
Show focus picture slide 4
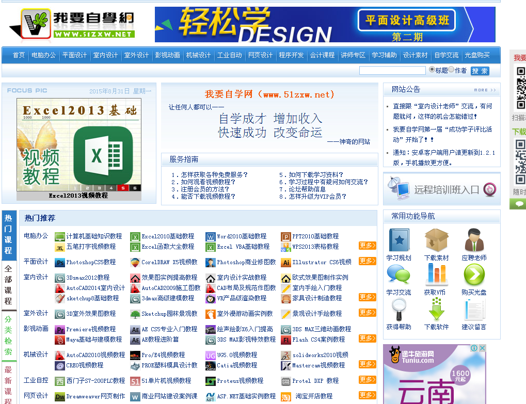(x=111, y=188)
